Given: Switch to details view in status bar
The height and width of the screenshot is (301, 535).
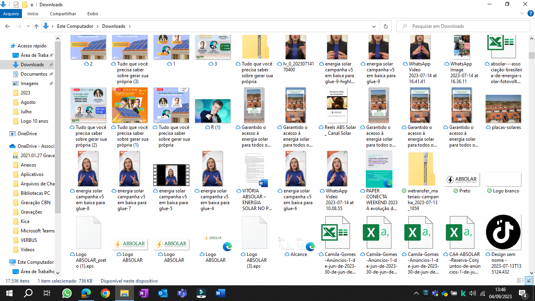Looking at the screenshot, I should (x=521, y=281).
